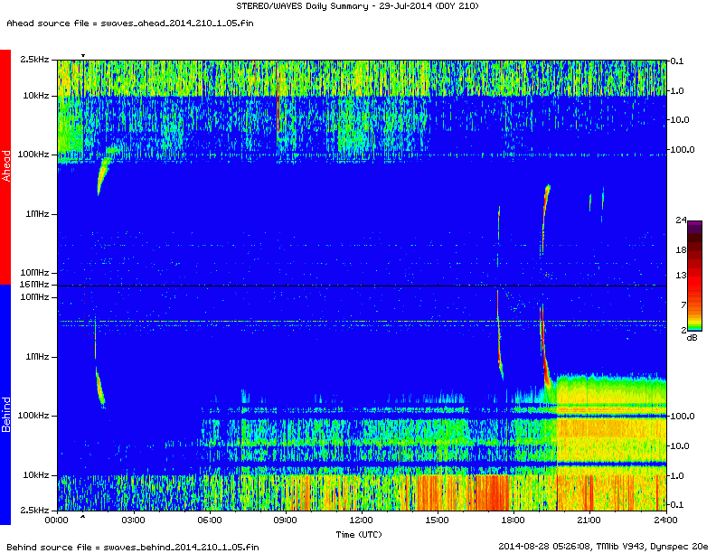Click the 2014-08-28 05:26:08 TMlib footer text
Viewport: 716px width, 553px height.
[x=603, y=546]
